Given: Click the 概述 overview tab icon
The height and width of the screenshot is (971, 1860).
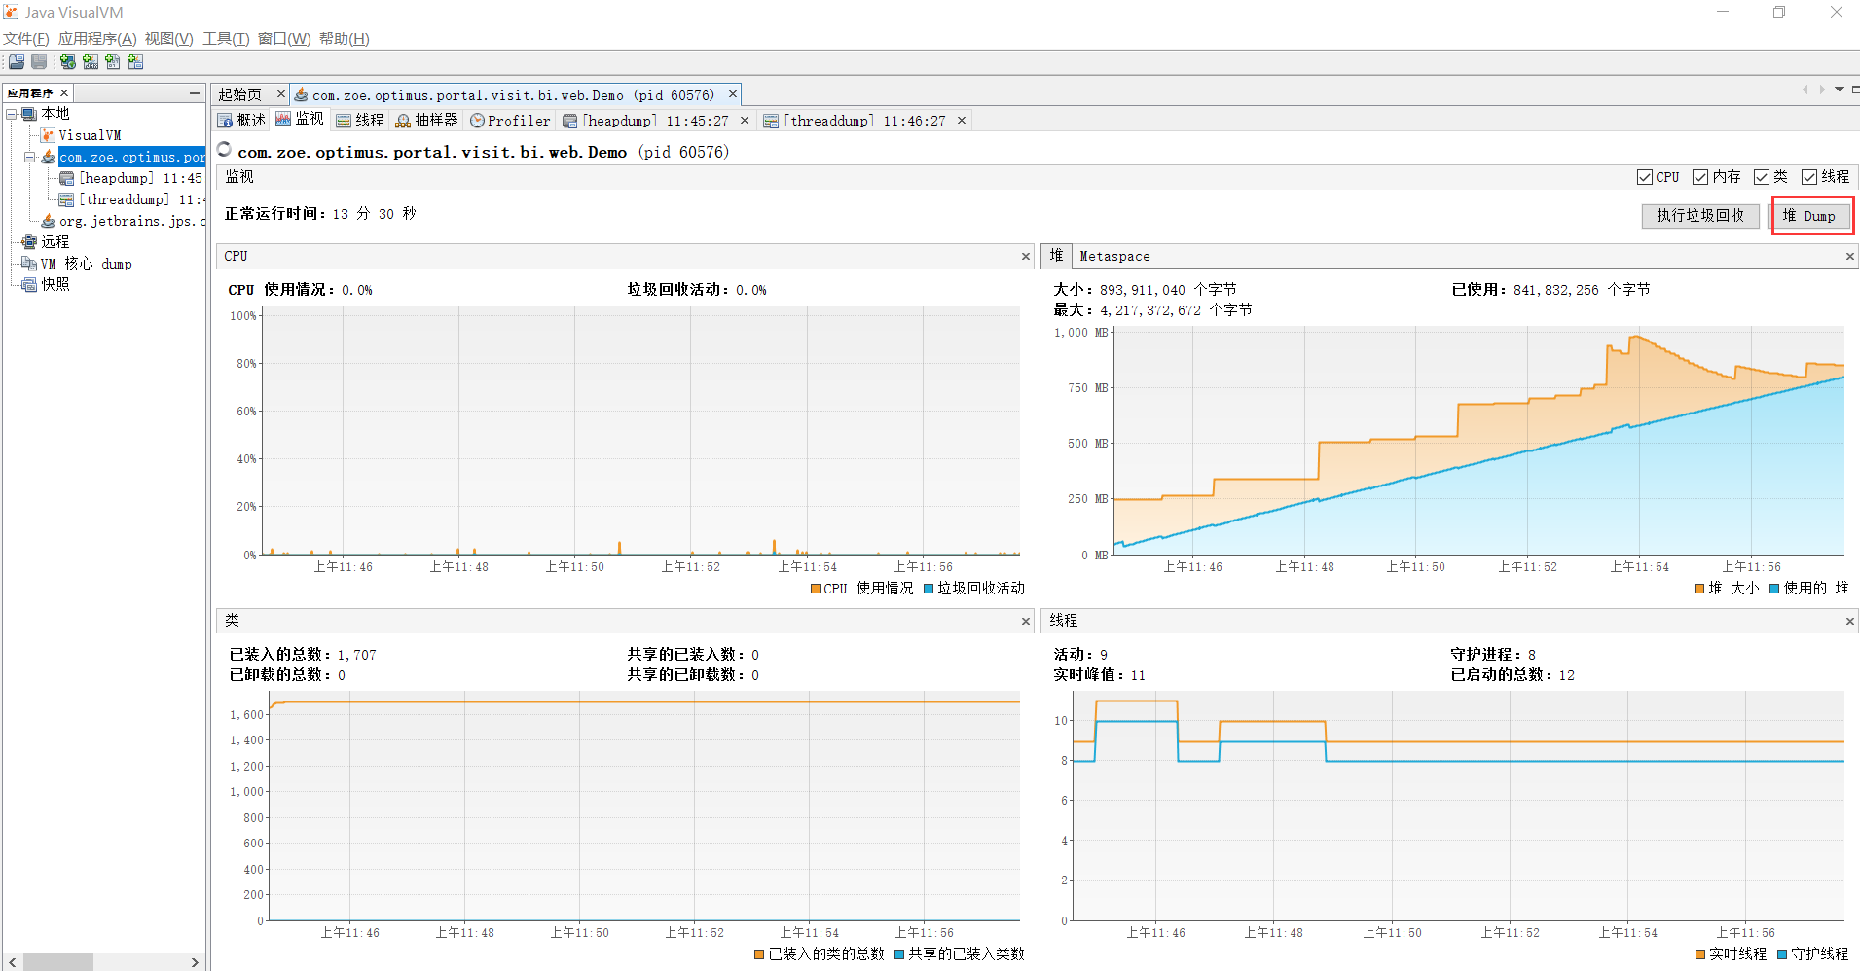Looking at the screenshot, I should tap(226, 121).
